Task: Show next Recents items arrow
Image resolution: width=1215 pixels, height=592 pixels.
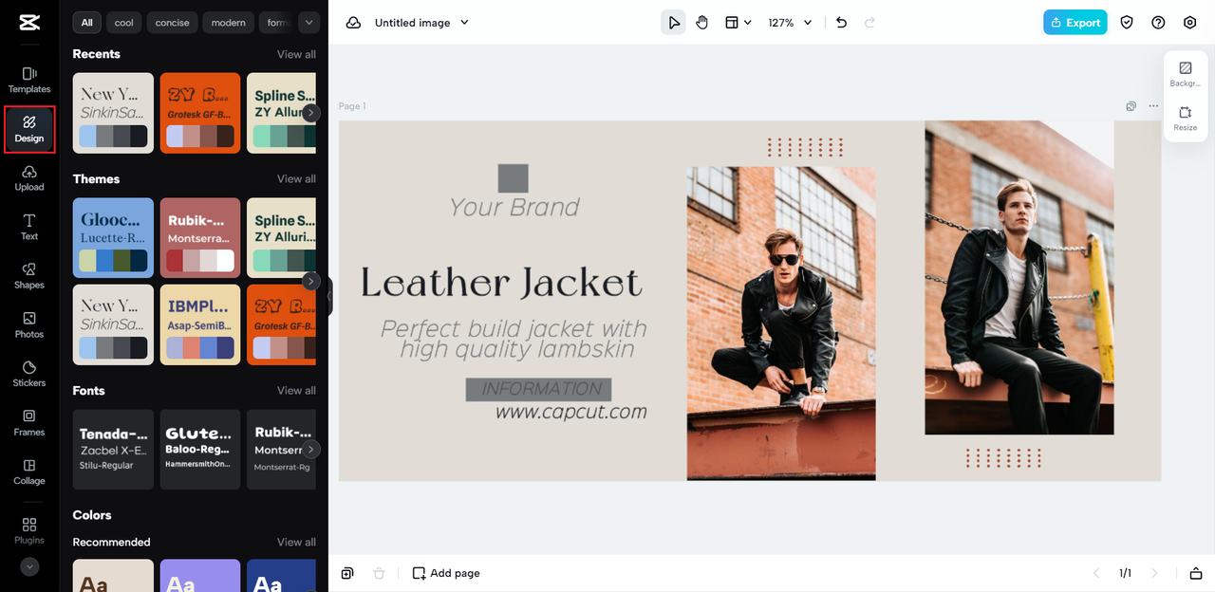Action: (x=311, y=113)
